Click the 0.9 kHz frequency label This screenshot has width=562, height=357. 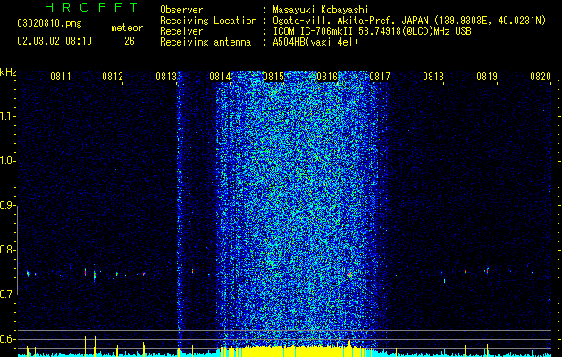pyautogui.click(x=7, y=205)
